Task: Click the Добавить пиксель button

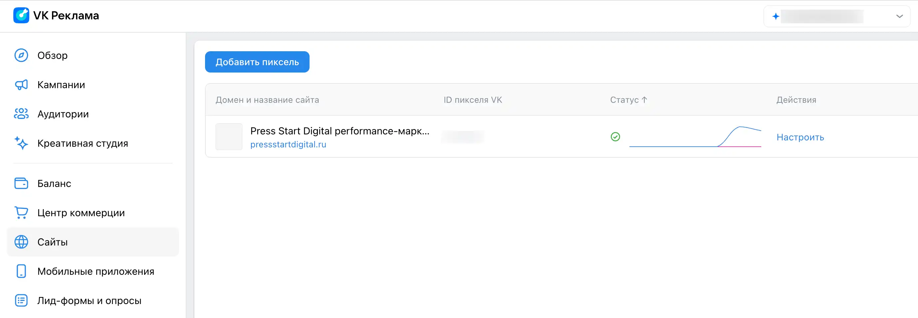Action: [x=257, y=62]
